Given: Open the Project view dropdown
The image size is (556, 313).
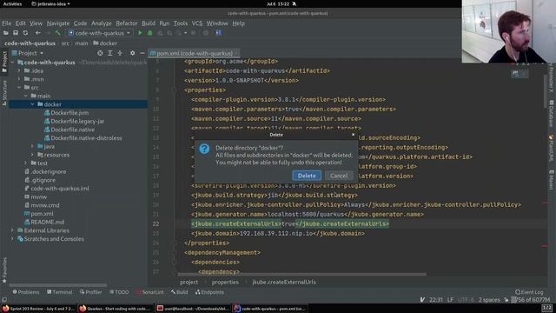Looking at the screenshot, I should click(28, 53).
